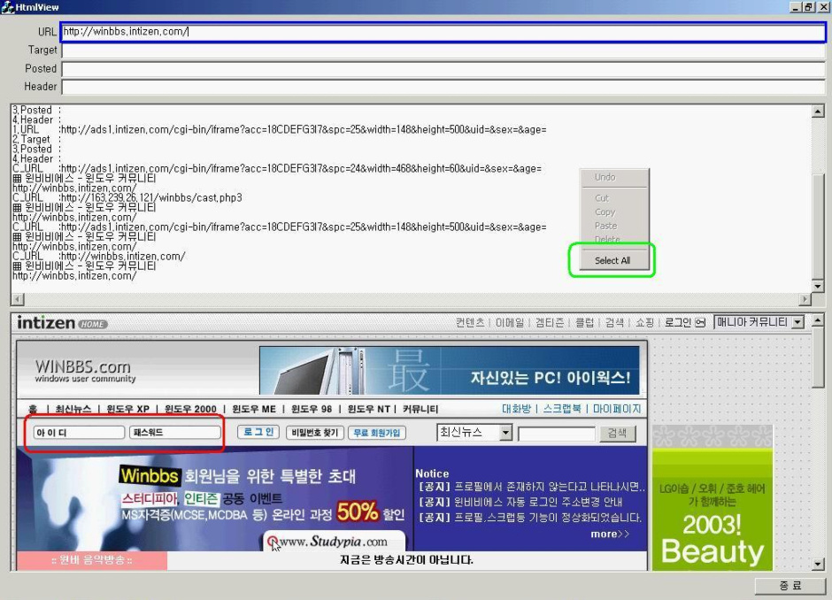The width and height of the screenshot is (832, 600).
Task: Choose Select All from the context menu
Action: (612, 260)
